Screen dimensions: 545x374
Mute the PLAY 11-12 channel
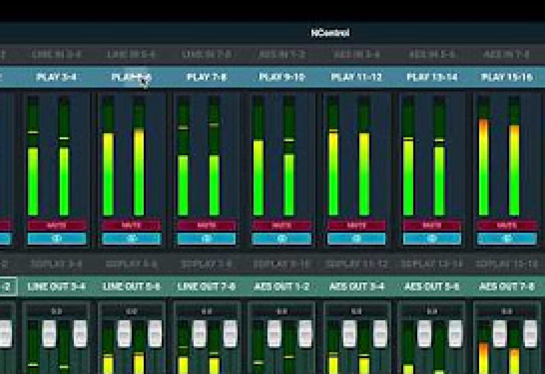coord(356,225)
